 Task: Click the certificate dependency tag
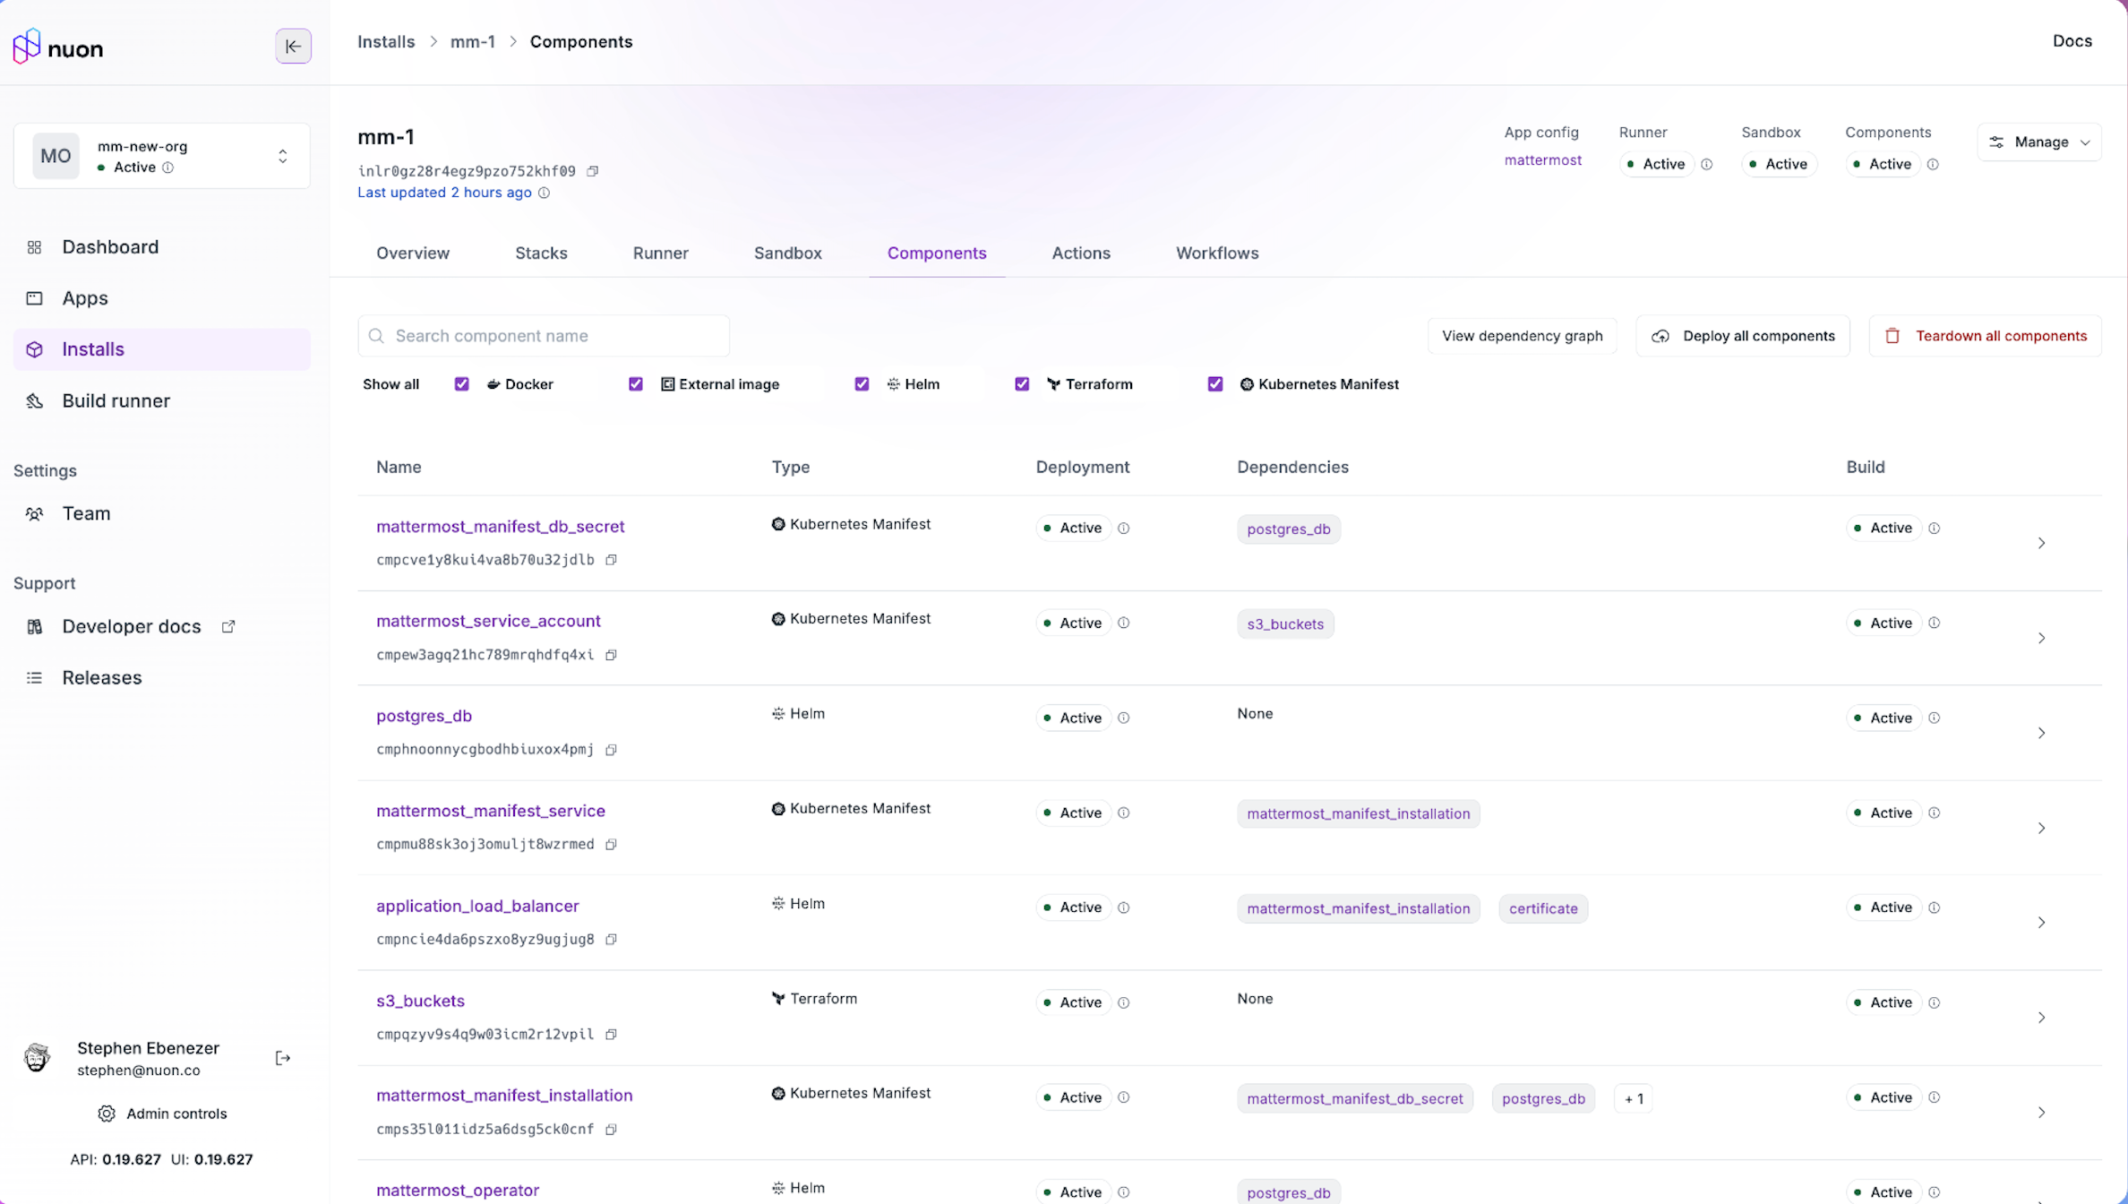1542,908
